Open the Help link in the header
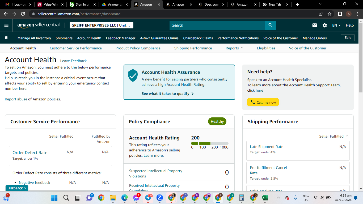This screenshot has width=363, height=204. pyautogui.click(x=350, y=25)
